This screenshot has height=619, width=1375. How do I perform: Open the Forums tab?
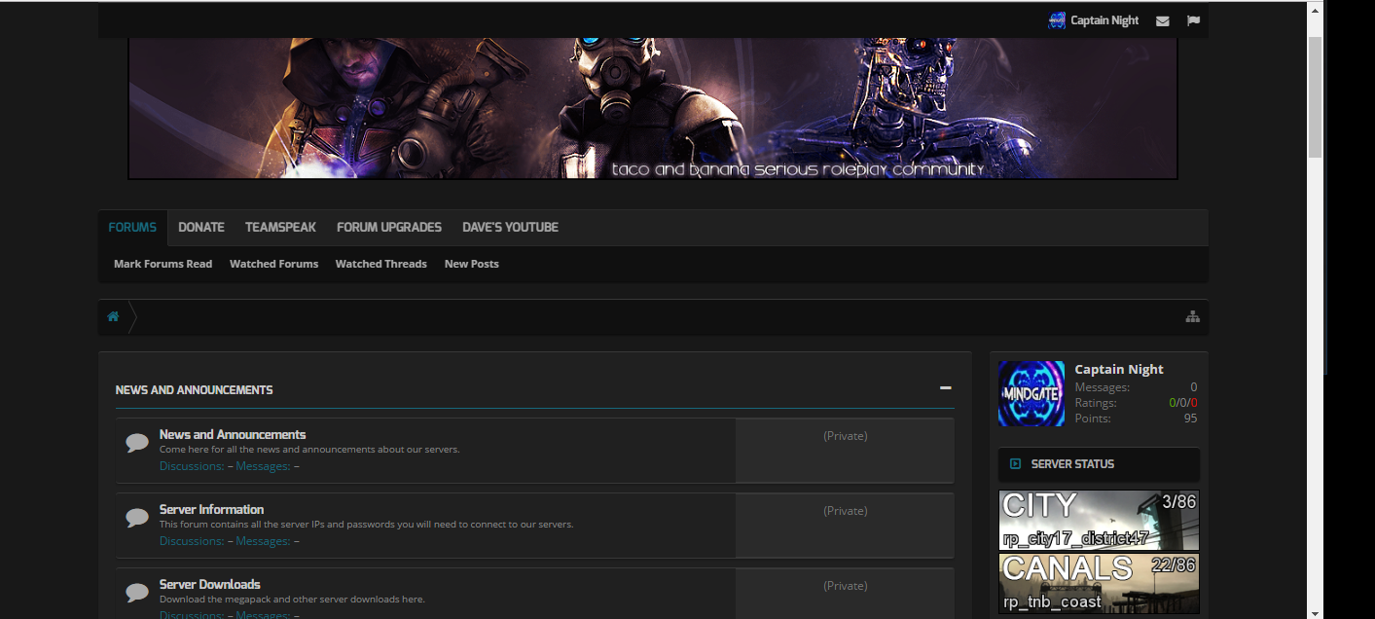coord(132,228)
